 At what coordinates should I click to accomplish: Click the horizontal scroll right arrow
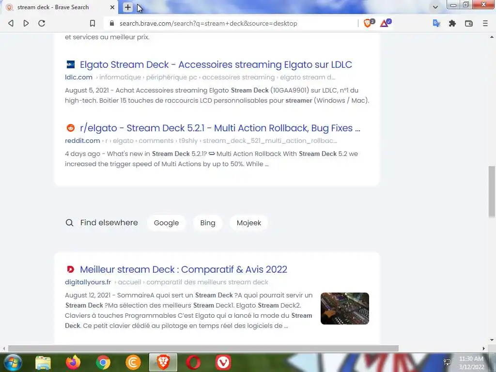click(484, 348)
